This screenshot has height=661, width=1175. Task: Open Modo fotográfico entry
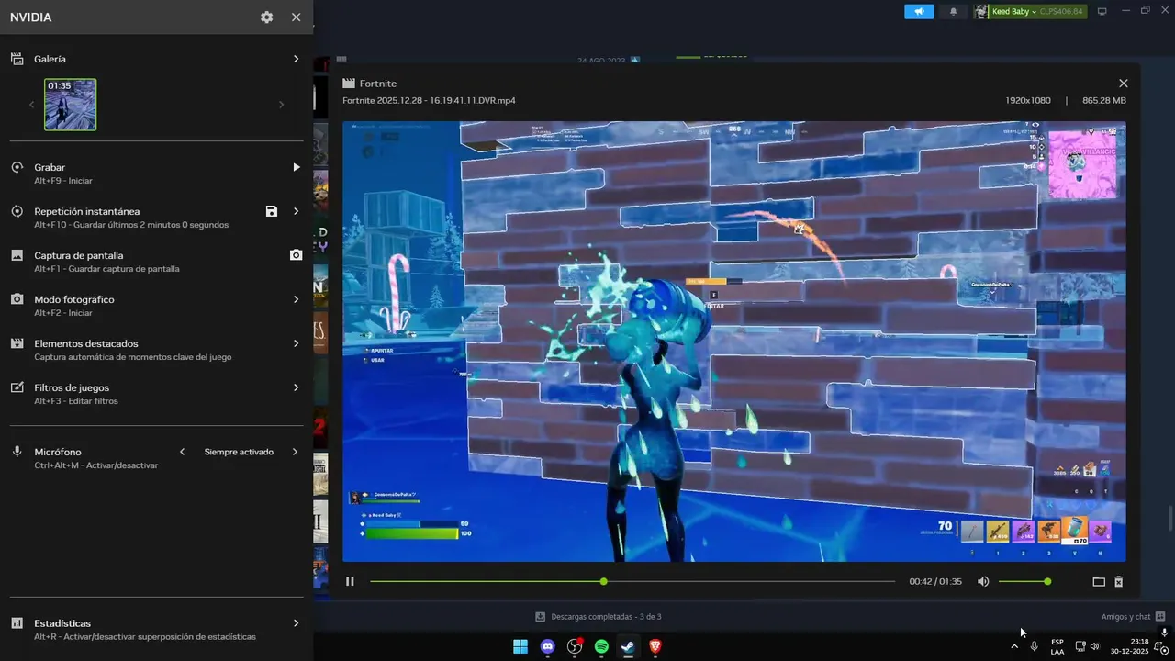coord(156,306)
